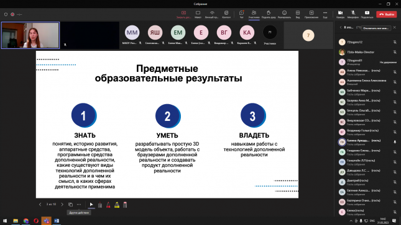The image size is (401, 225).
Task: Switch to Microsoft Teams taskbar icon
Action: 46,221
